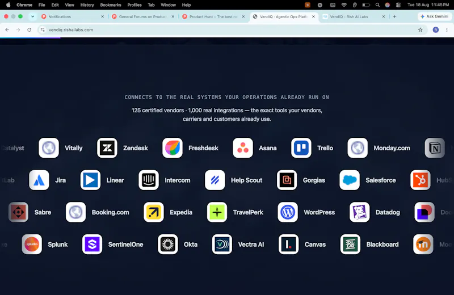Switch to Product Hunt – The best tab

click(x=213, y=17)
